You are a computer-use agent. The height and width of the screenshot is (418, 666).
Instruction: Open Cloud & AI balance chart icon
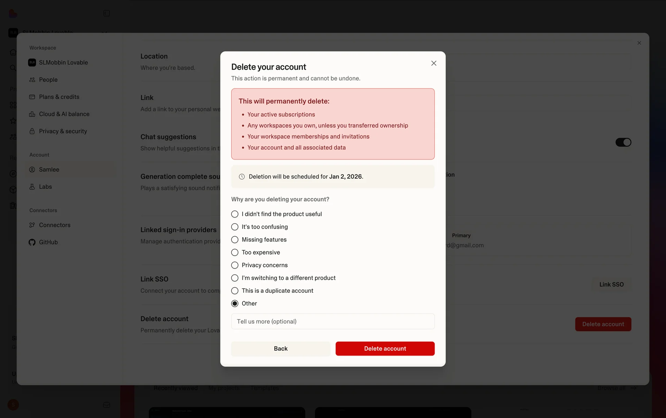click(32, 114)
